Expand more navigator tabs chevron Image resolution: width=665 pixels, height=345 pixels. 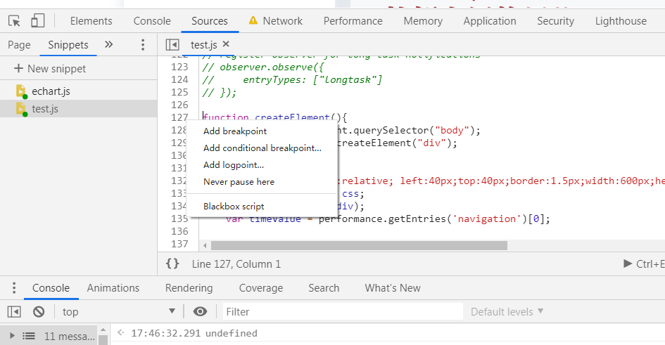pyautogui.click(x=109, y=44)
